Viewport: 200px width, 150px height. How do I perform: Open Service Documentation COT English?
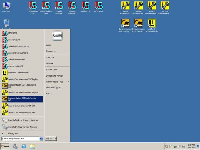22,79
